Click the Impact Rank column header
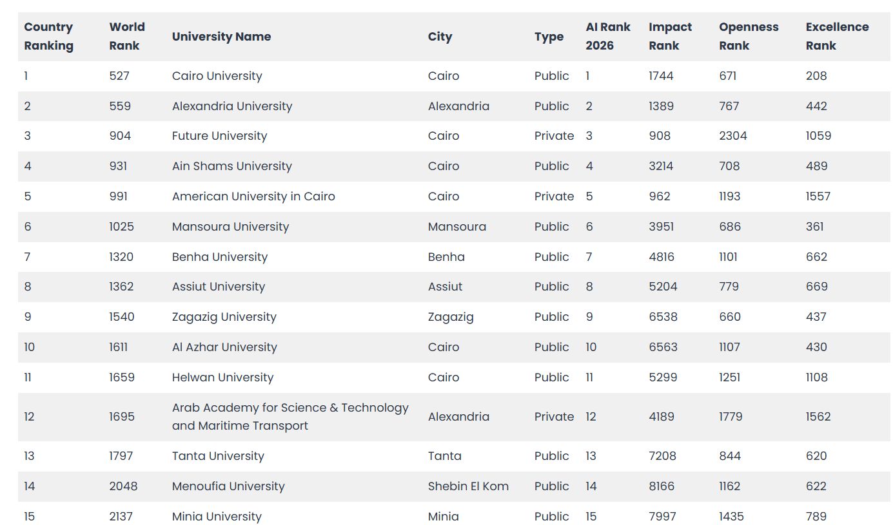Screen dimensions: 893x525 point(670,36)
